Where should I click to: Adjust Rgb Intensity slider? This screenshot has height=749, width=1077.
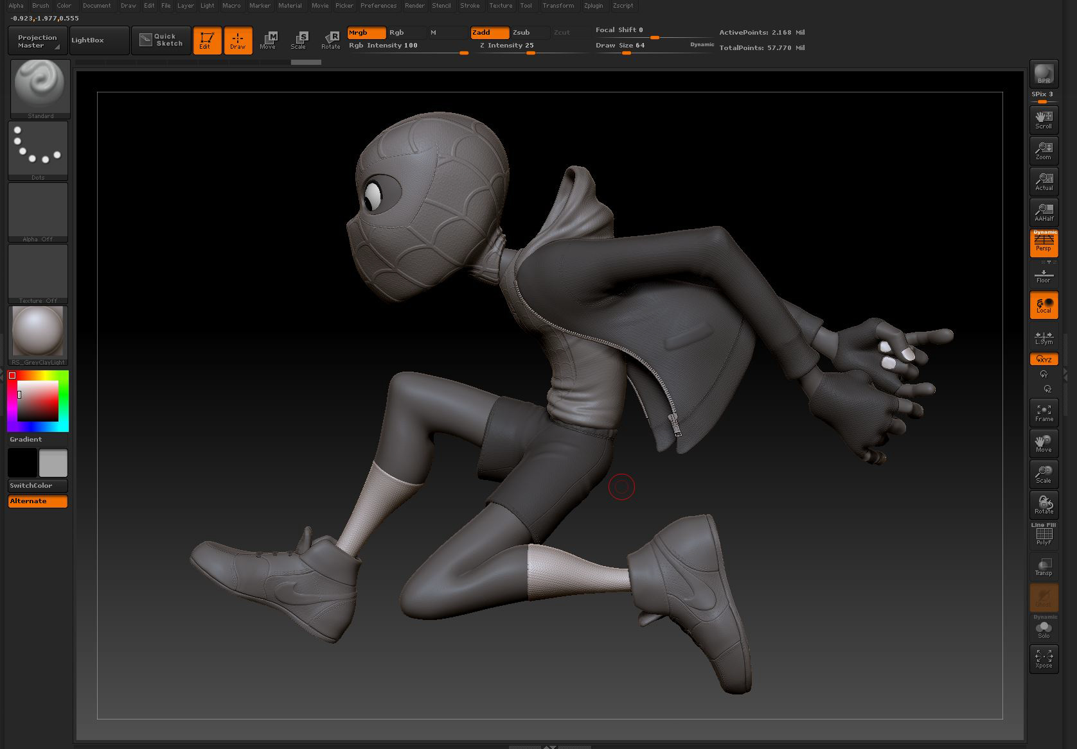pyautogui.click(x=407, y=47)
